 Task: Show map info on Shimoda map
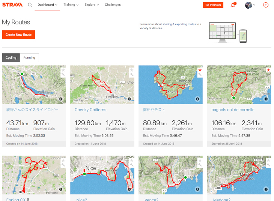[197, 99]
